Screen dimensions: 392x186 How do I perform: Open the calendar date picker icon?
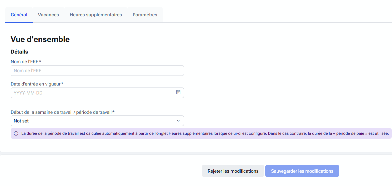click(x=178, y=93)
